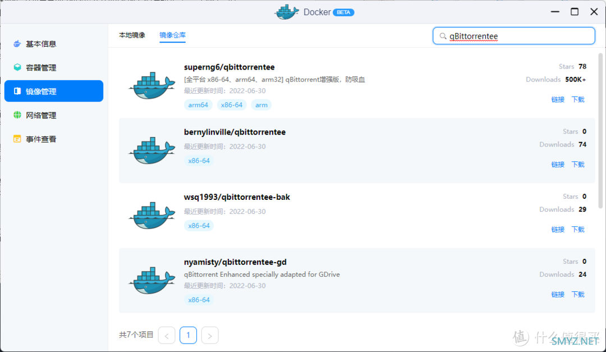Click wsq1993/qbittorrentee-bak whale thumbnail
Viewport: 606px width, 352px height.
152,215
